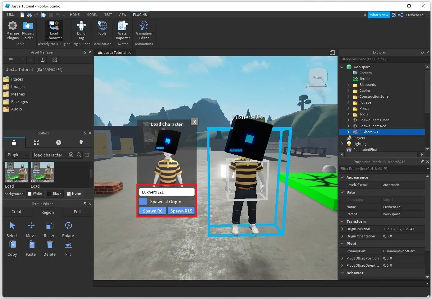Open the Animation Editor

pyautogui.click(x=144, y=30)
